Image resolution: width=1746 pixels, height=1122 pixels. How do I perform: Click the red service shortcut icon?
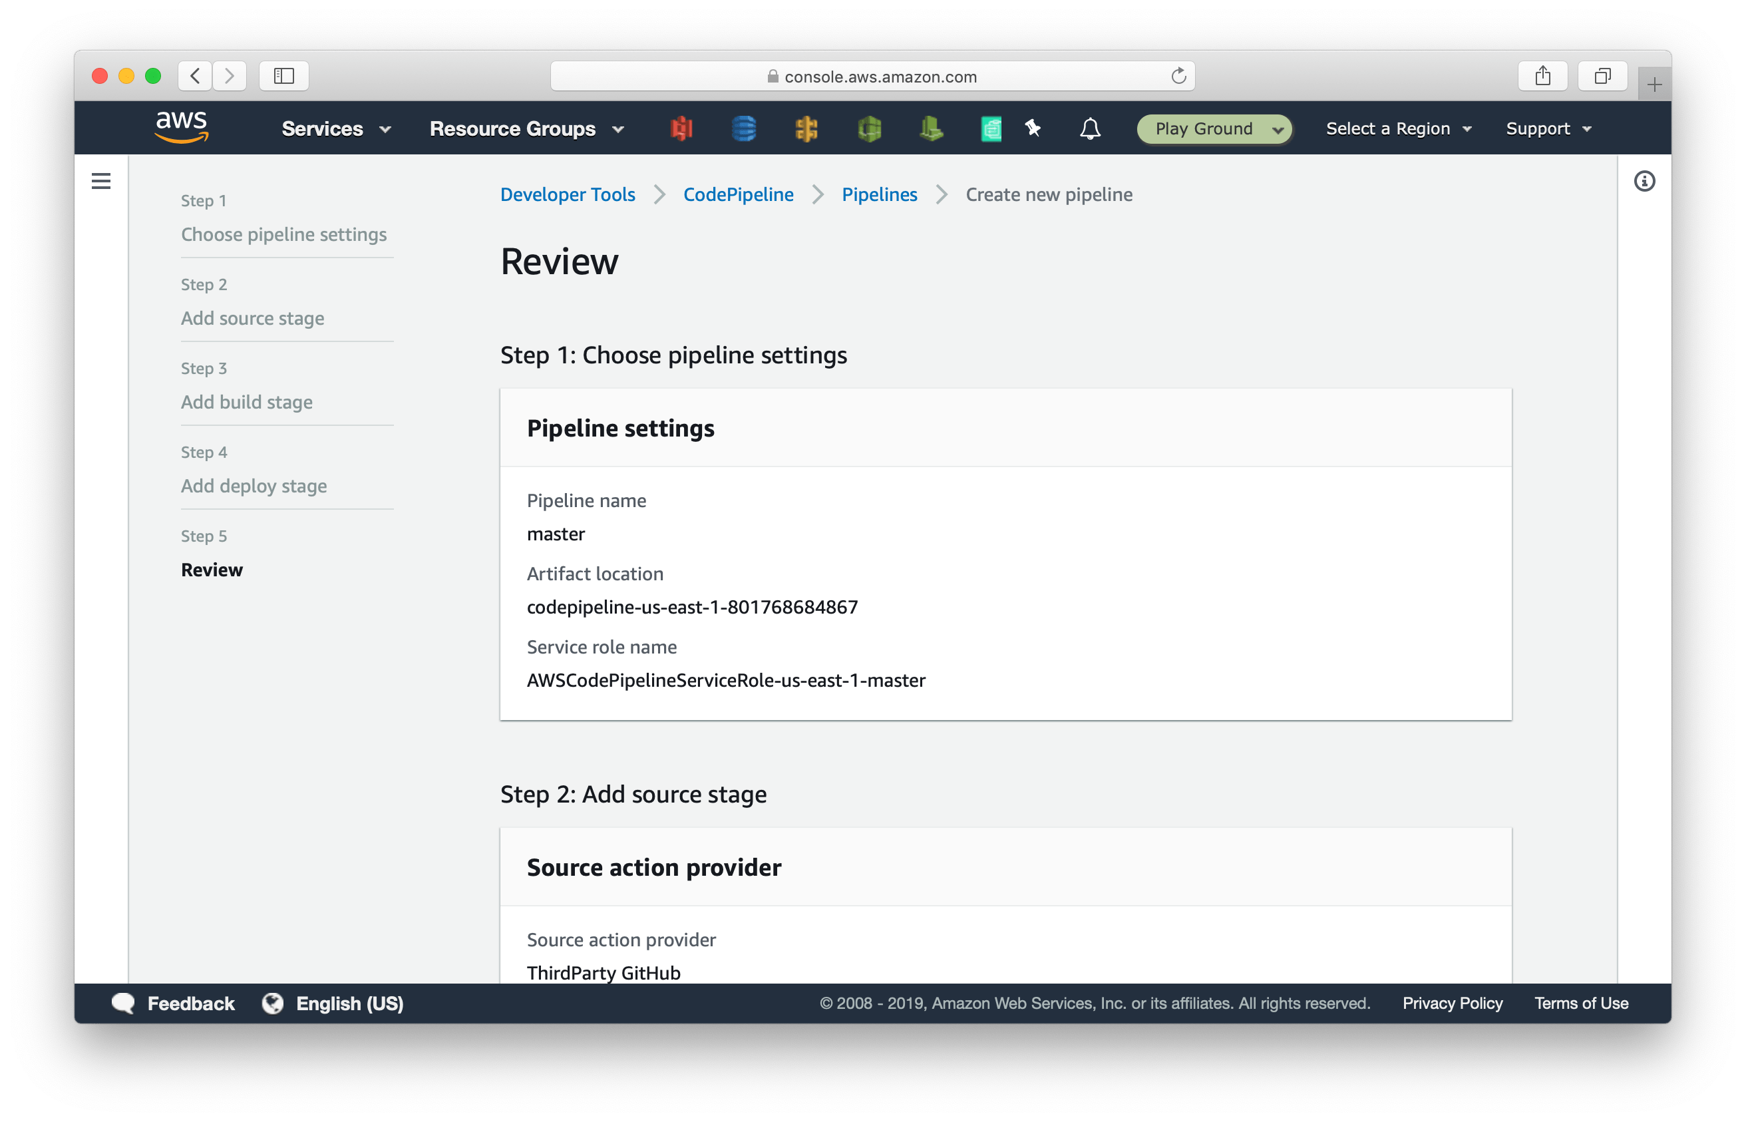(682, 128)
